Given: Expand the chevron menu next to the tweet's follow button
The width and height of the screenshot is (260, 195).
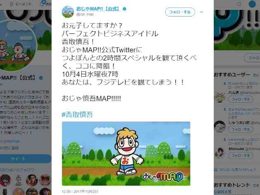Looking at the screenshot, I should click(201, 12).
